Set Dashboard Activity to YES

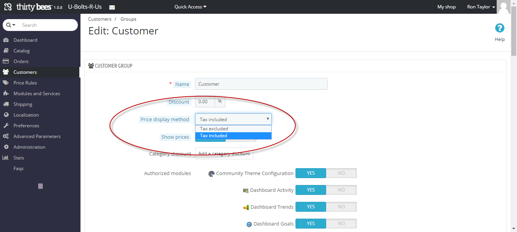pyautogui.click(x=311, y=190)
